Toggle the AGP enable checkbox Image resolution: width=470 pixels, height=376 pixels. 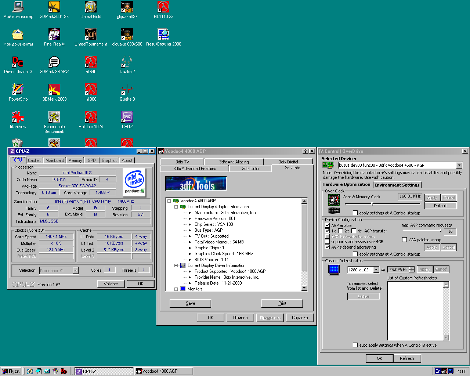tap(327, 225)
